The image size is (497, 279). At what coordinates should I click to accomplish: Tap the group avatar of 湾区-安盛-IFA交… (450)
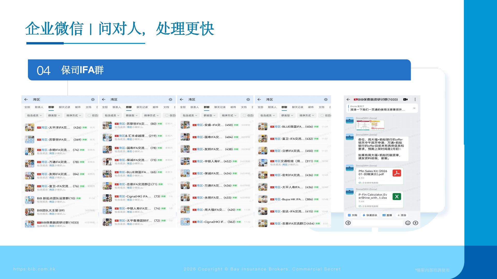point(185,125)
